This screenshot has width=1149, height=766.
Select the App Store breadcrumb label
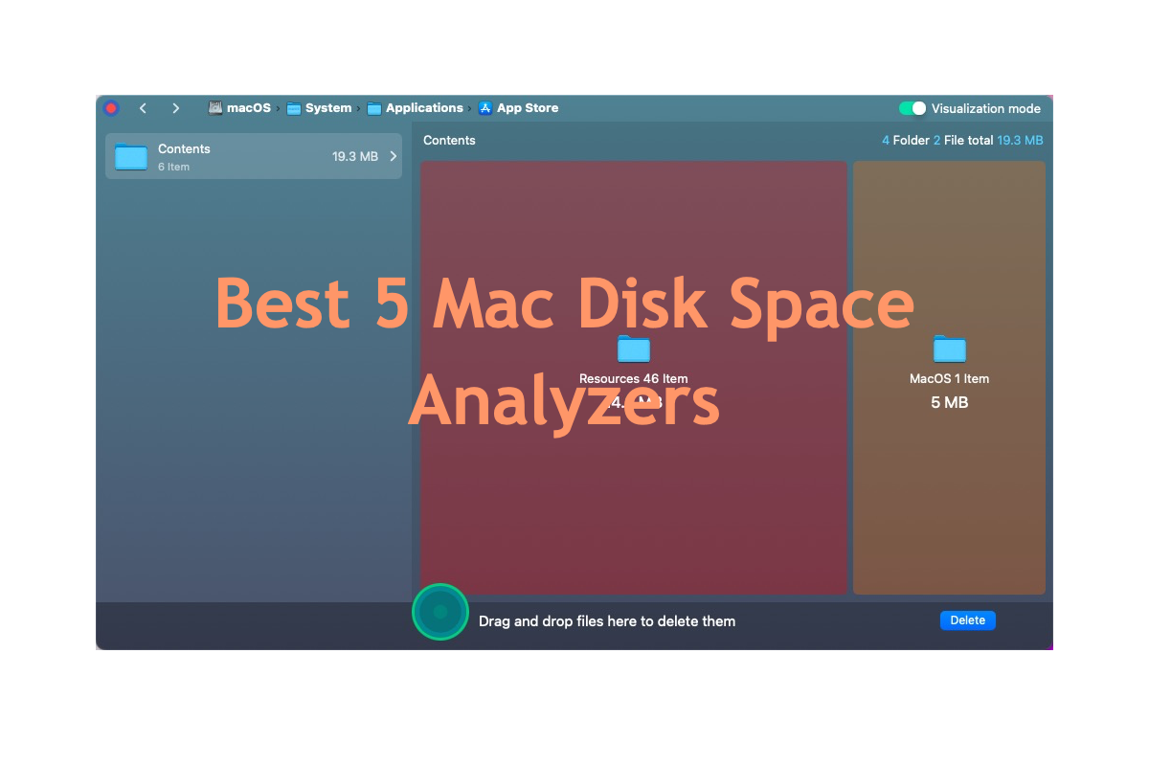pos(528,108)
